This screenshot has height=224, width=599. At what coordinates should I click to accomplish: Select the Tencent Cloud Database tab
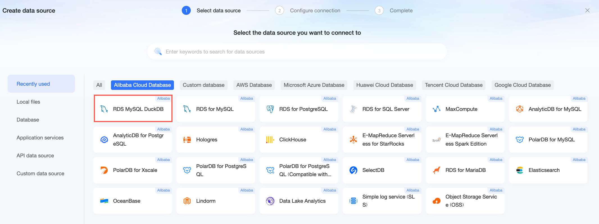(x=454, y=85)
